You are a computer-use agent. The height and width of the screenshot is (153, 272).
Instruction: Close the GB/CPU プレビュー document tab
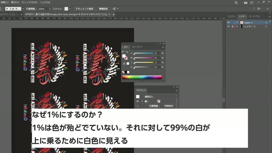tap(21, 14)
